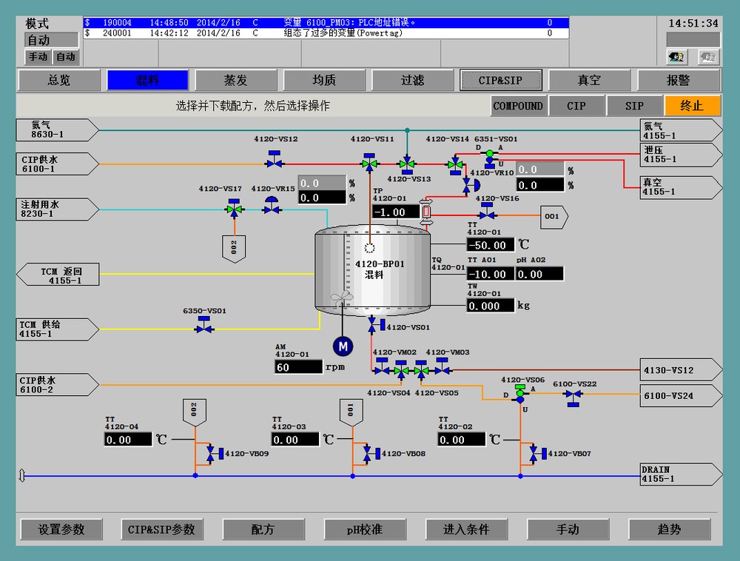The height and width of the screenshot is (561, 740).
Task: Click drain valve 4120-VB08
Action: pos(371,454)
